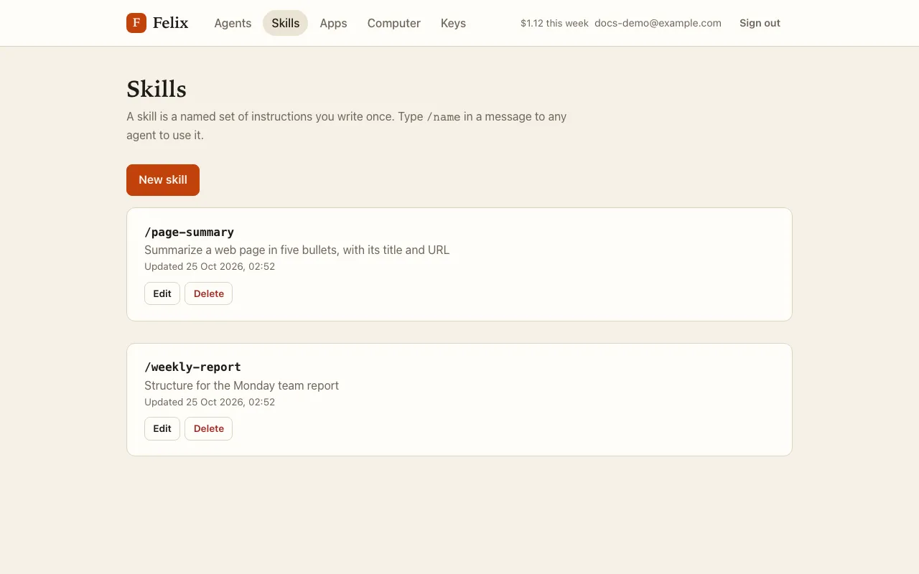The image size is (919, 574).
Task: Select the Skills tab
Action: click(x=285, y=23)
